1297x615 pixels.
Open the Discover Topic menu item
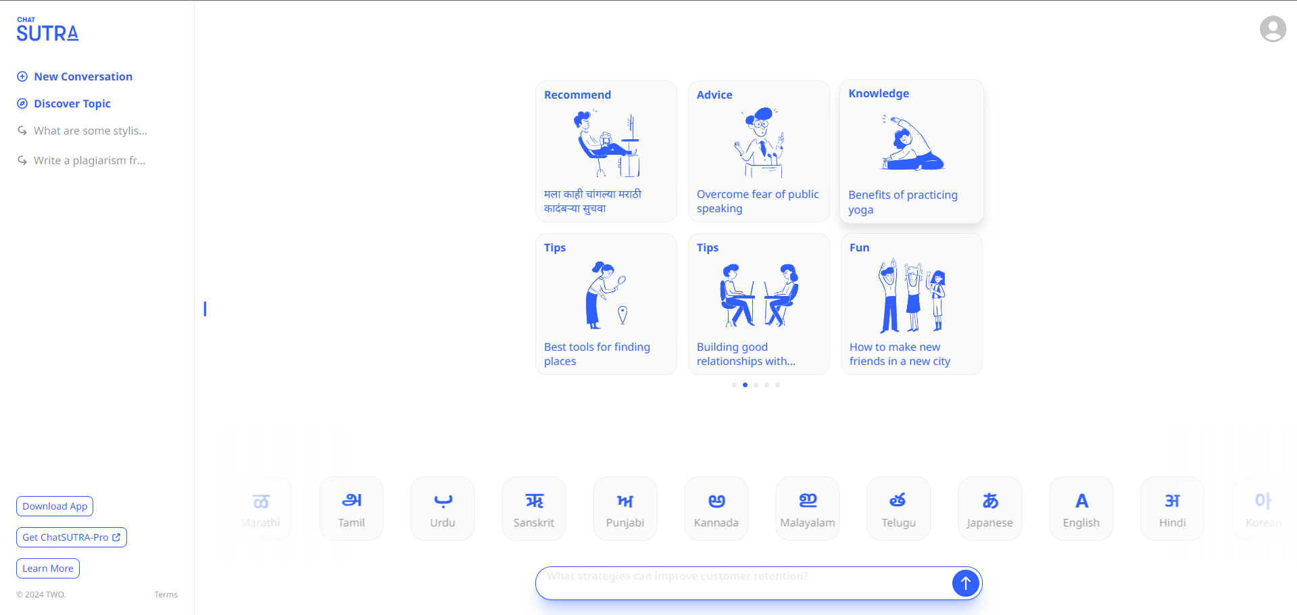pos(72,103)
